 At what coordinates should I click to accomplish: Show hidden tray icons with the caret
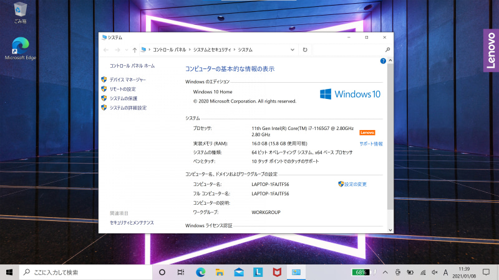tap(385, 272)
